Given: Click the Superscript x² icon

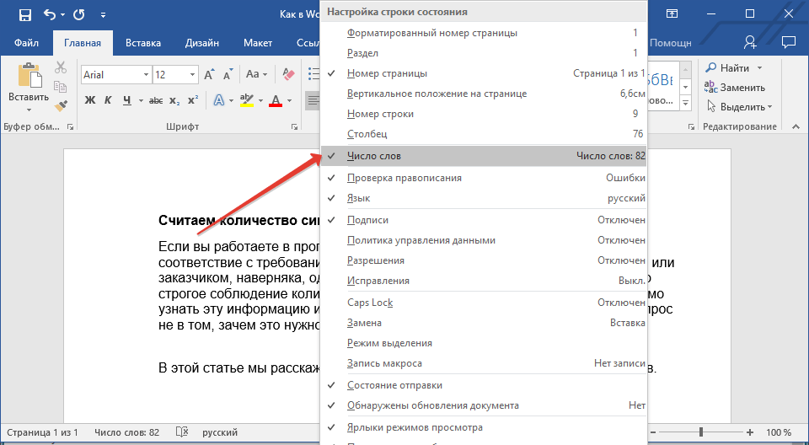Looking at the screenshot, I should pyautogui.click(x=193, y=101).
